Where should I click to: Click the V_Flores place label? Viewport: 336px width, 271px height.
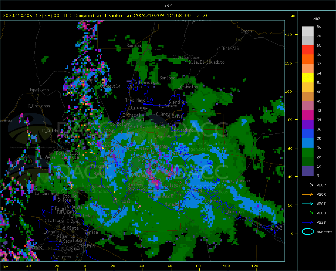click(62, 257)
